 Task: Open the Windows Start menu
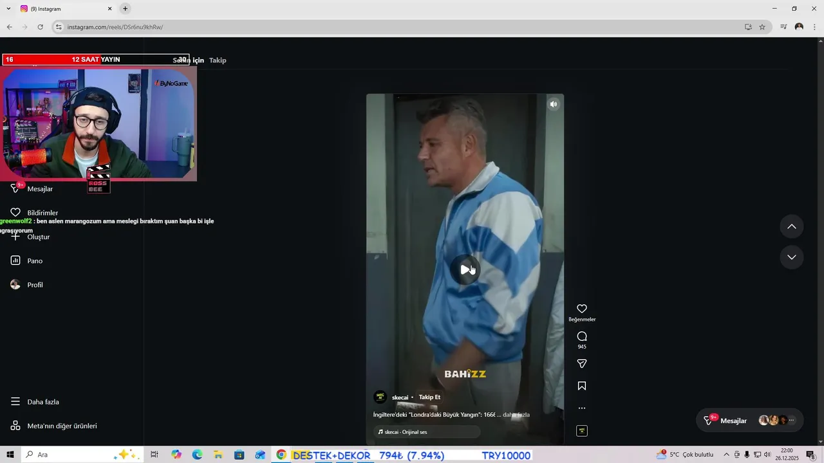point(10,455)
